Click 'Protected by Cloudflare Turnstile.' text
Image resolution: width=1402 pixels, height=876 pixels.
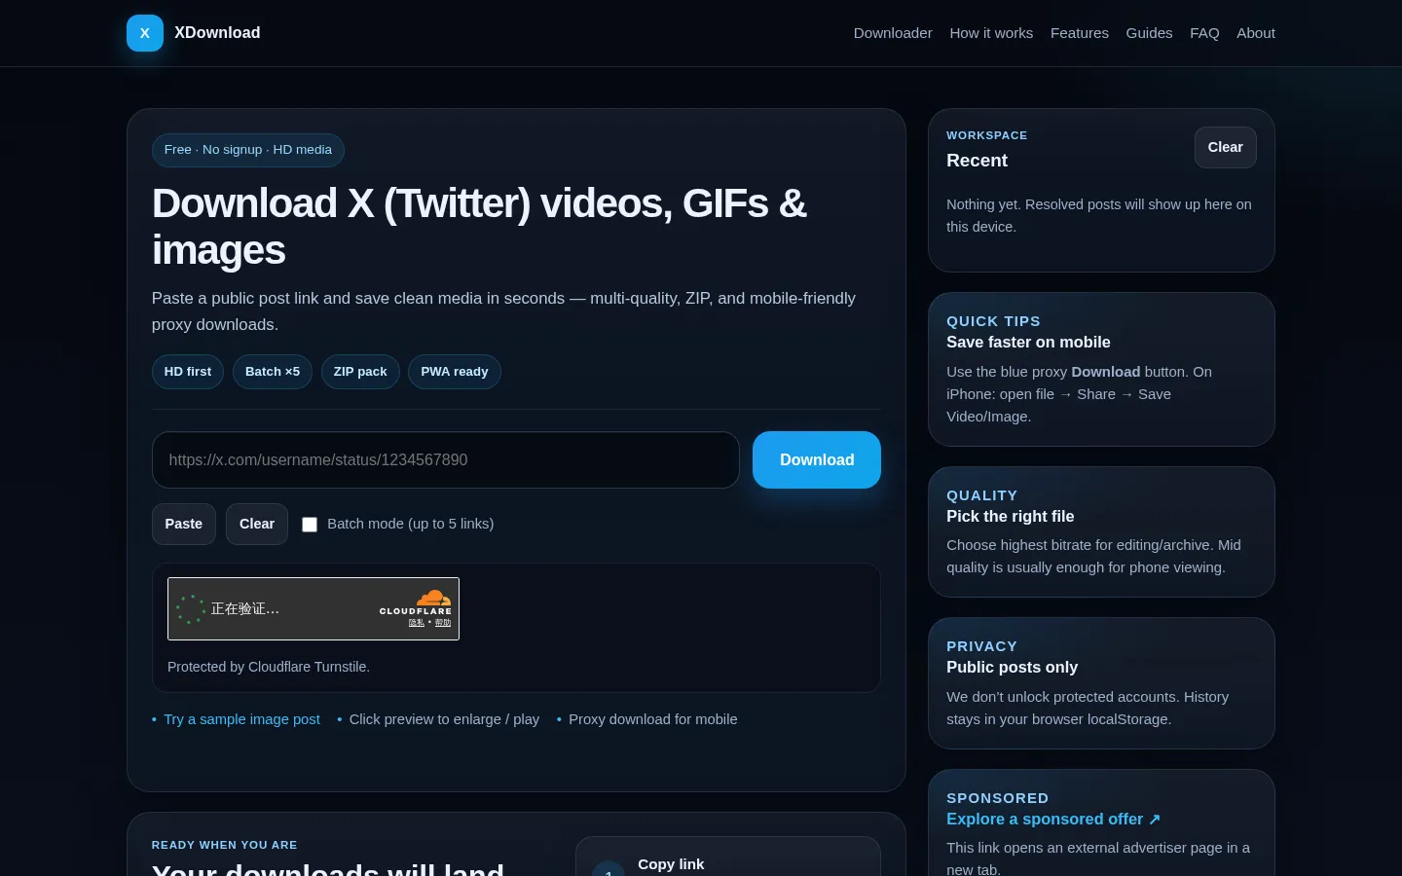click(269, 667)
